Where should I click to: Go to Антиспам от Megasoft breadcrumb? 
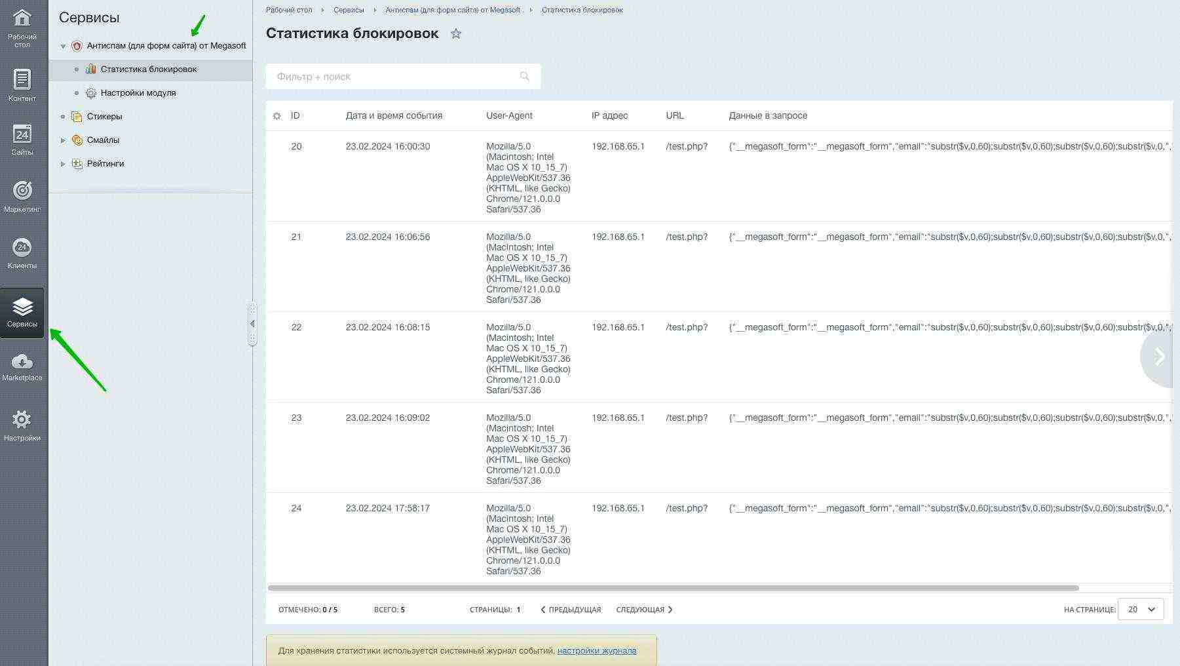click(x=453, y=10)
